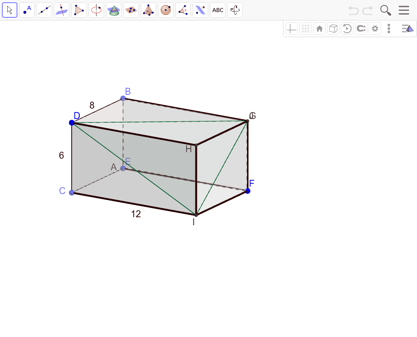Open graphics settings gear
This screenshot has height=337, width=417.
(x=375, y=29)
